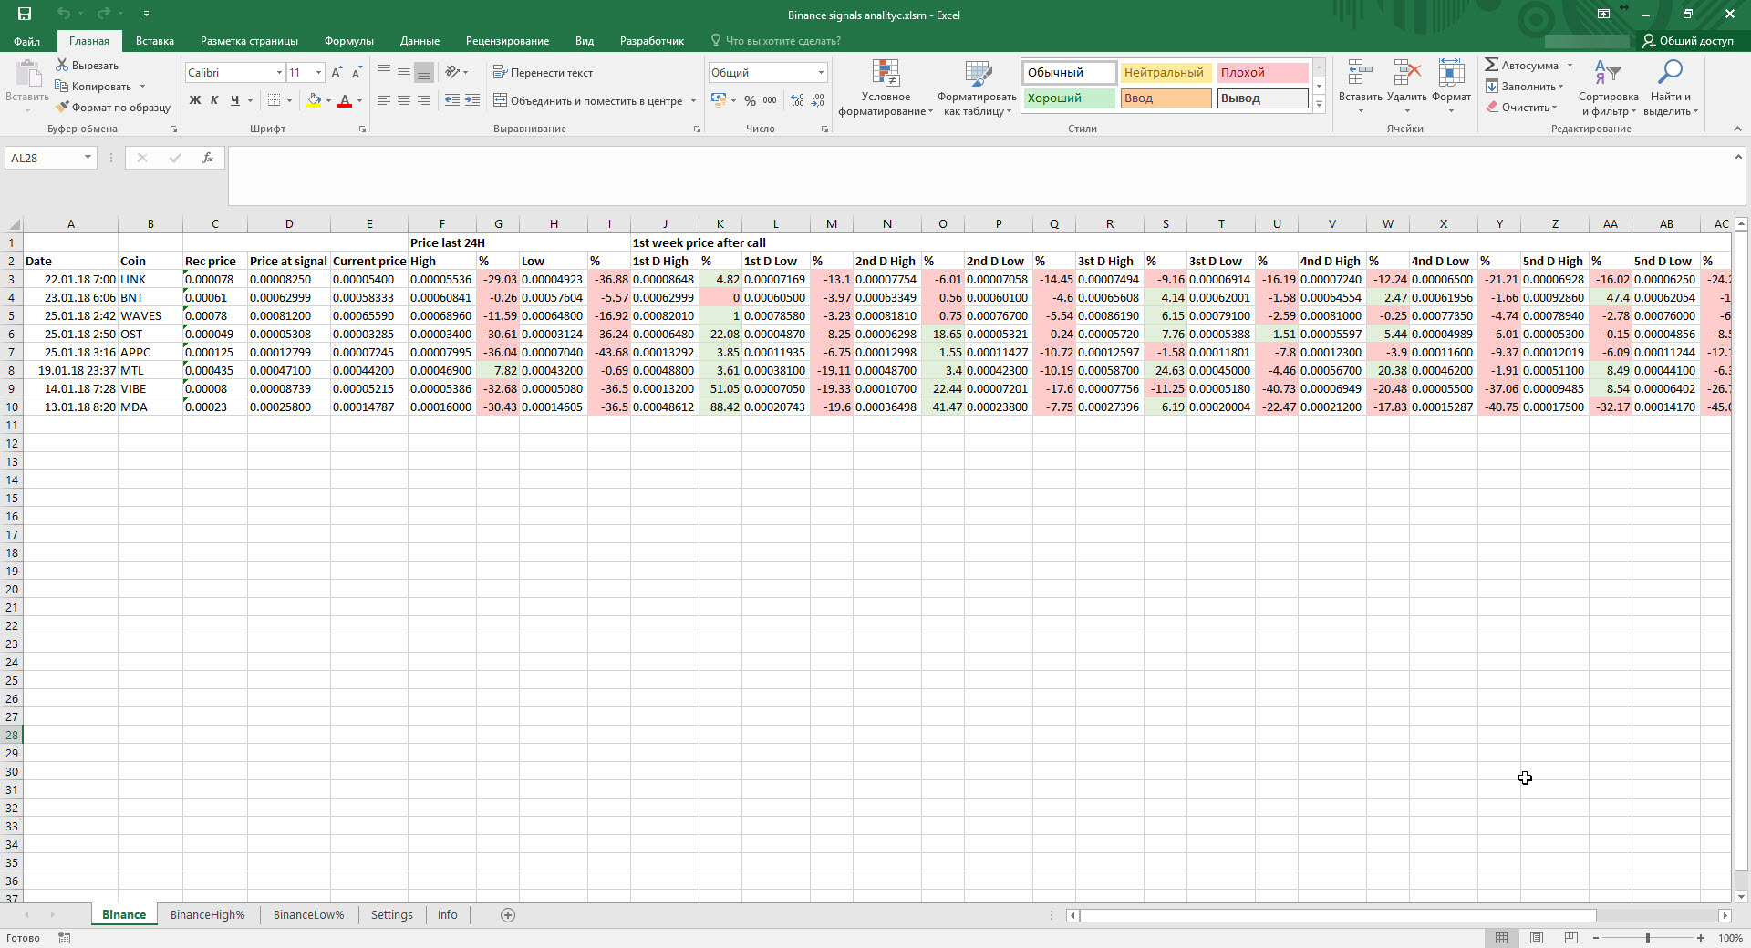Click the AutoSum sigma icon
1751x948 pixels.
click(1492, 65)
